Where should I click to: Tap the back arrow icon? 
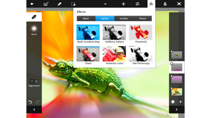32,4
